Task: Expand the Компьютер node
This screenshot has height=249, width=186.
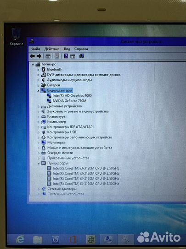Action: point(38,122)
